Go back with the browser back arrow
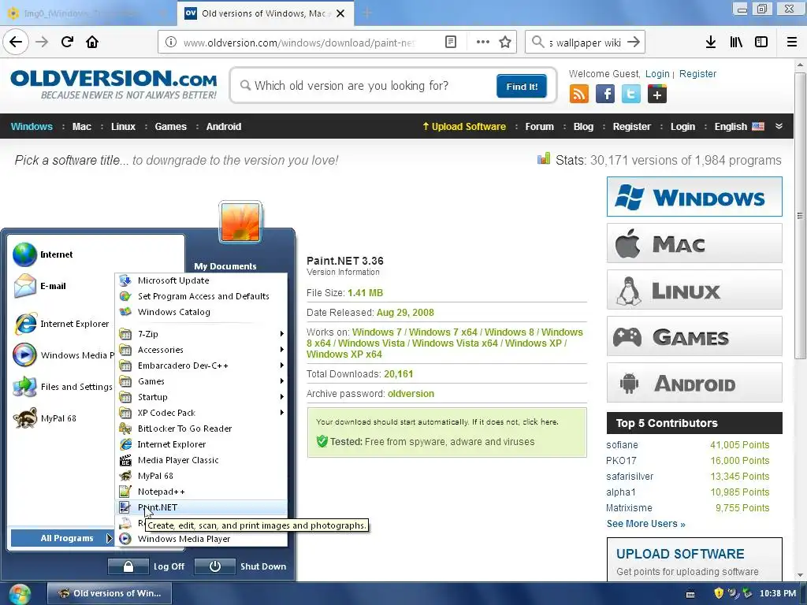This screenshot has height=605, width=807. 16,42
